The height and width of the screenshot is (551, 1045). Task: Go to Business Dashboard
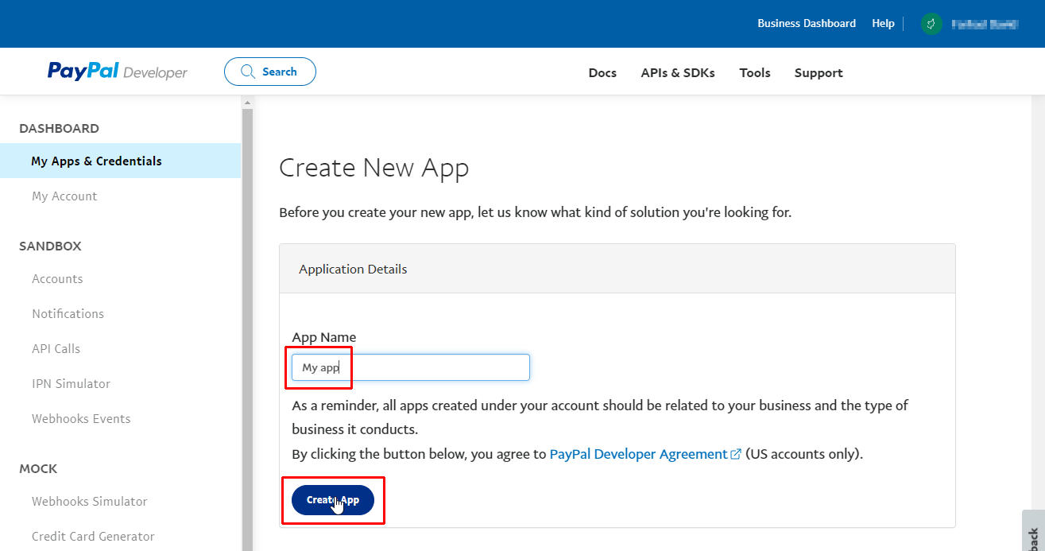(807, 24)
